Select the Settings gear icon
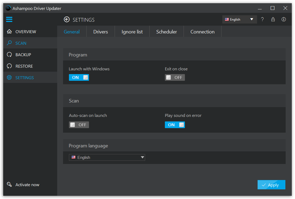This screenshot has height=199, width=295. click(x=9, y=77)
